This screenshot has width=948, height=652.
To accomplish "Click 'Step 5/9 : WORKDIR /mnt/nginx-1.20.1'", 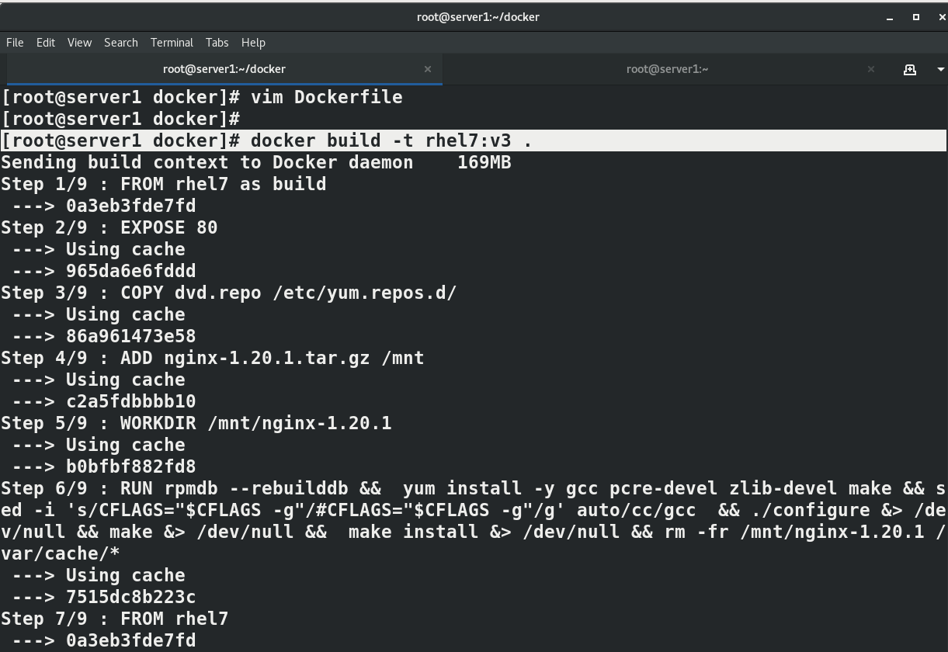I will (x=196, y=423).
